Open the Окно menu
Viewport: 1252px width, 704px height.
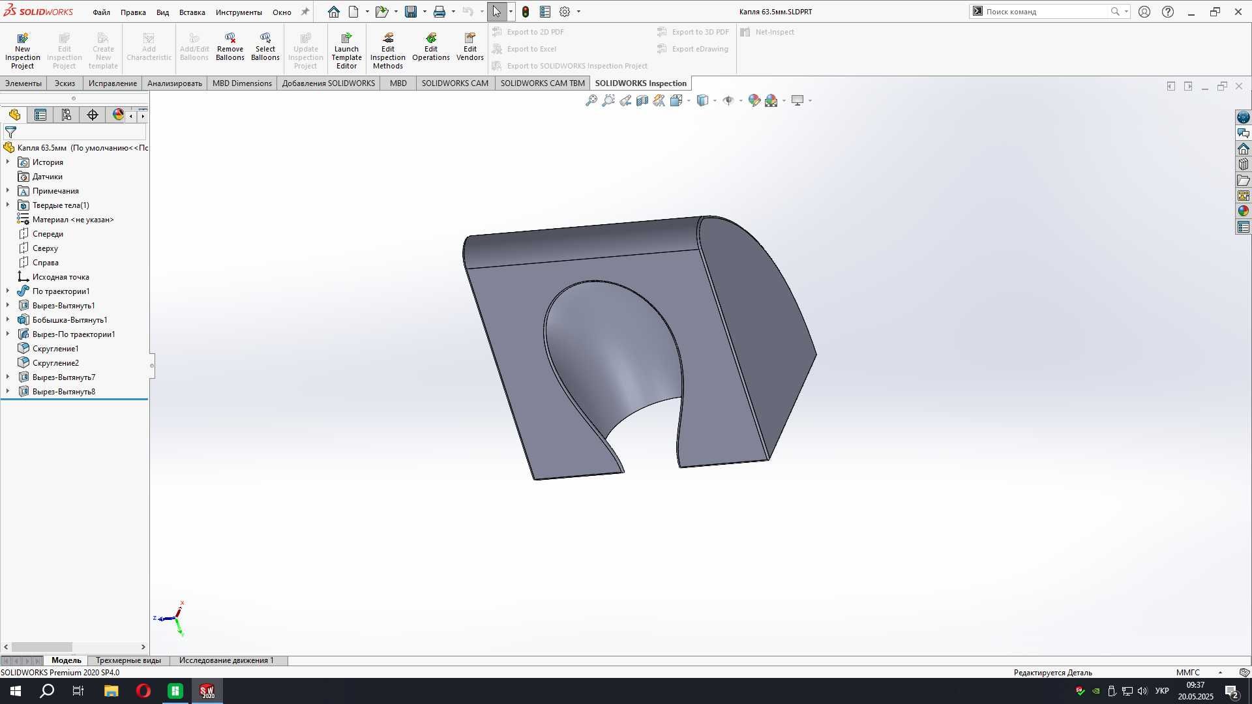[x=282, y=12]
